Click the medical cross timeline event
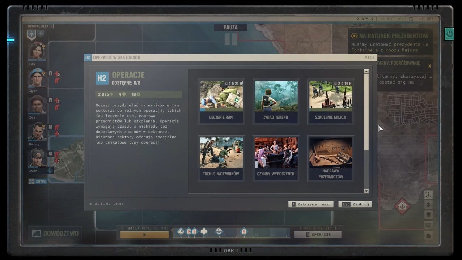 pyautogui.click(x=204, y=231)
